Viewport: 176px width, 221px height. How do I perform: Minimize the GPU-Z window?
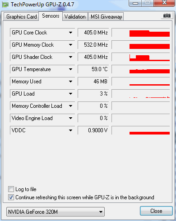click(x=135, y=3)
